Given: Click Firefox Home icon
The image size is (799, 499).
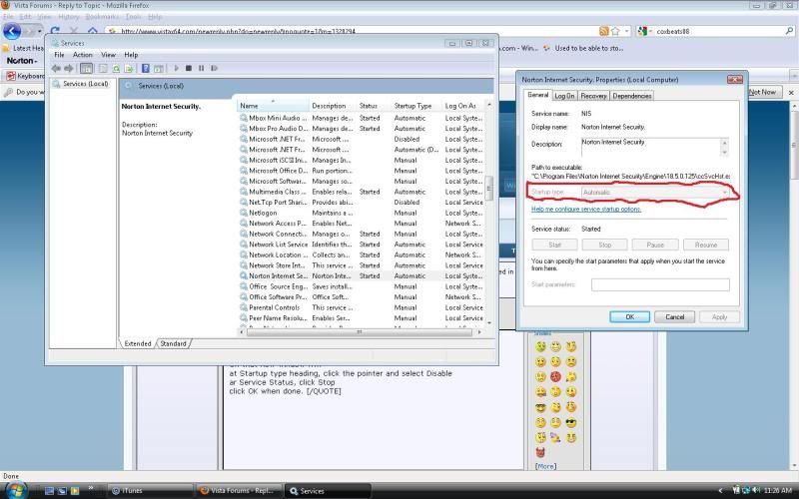Looking at the screenshot, I should [x=92, y=31].
